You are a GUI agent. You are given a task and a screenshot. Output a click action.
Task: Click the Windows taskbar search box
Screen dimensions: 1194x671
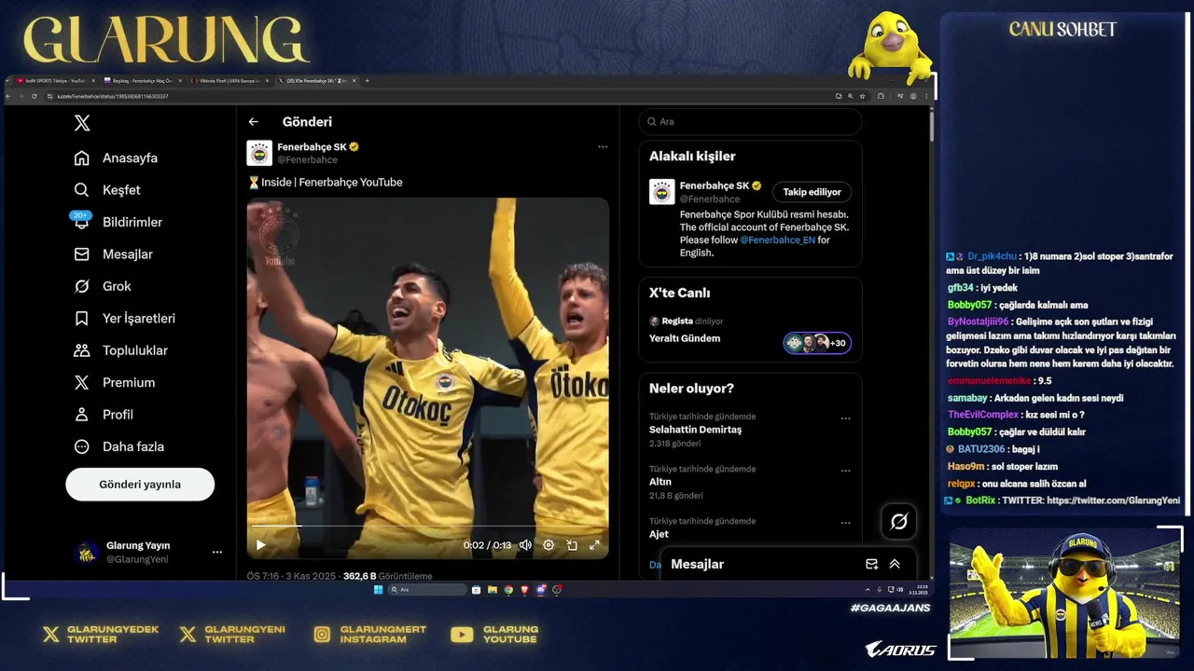(427, 590)
